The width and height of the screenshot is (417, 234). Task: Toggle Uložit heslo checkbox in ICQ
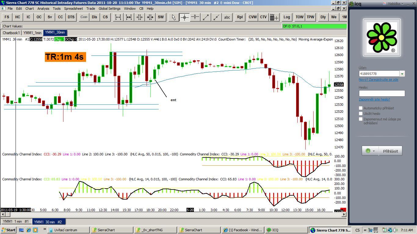pos(361,114)
